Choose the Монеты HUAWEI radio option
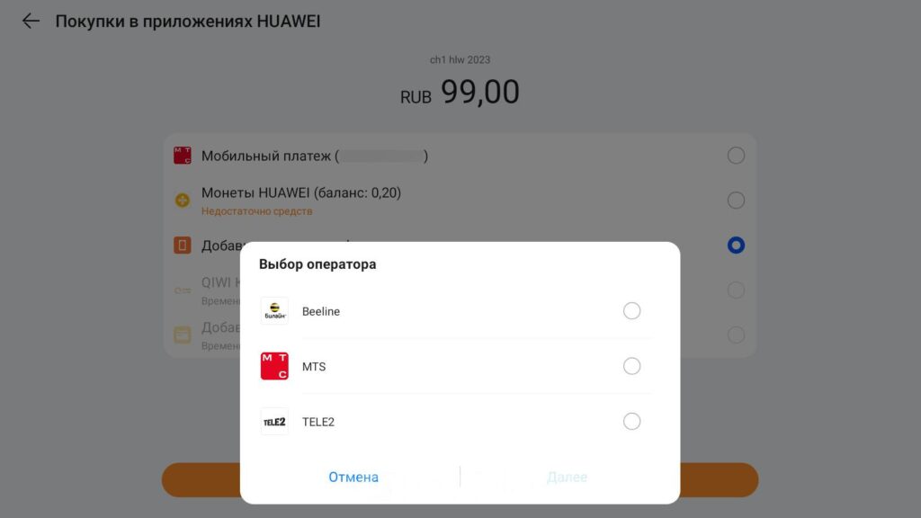Screen dimensions: 921x518 click(736, 201)
